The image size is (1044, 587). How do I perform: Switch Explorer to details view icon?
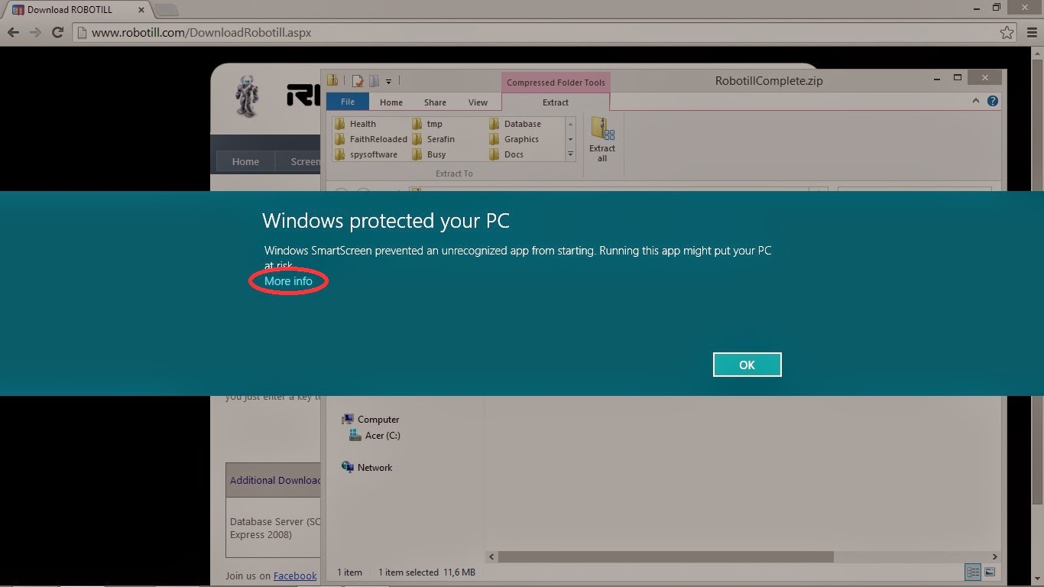(x=973, y=572)
